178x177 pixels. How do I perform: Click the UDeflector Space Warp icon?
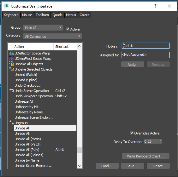pos(12,53)
